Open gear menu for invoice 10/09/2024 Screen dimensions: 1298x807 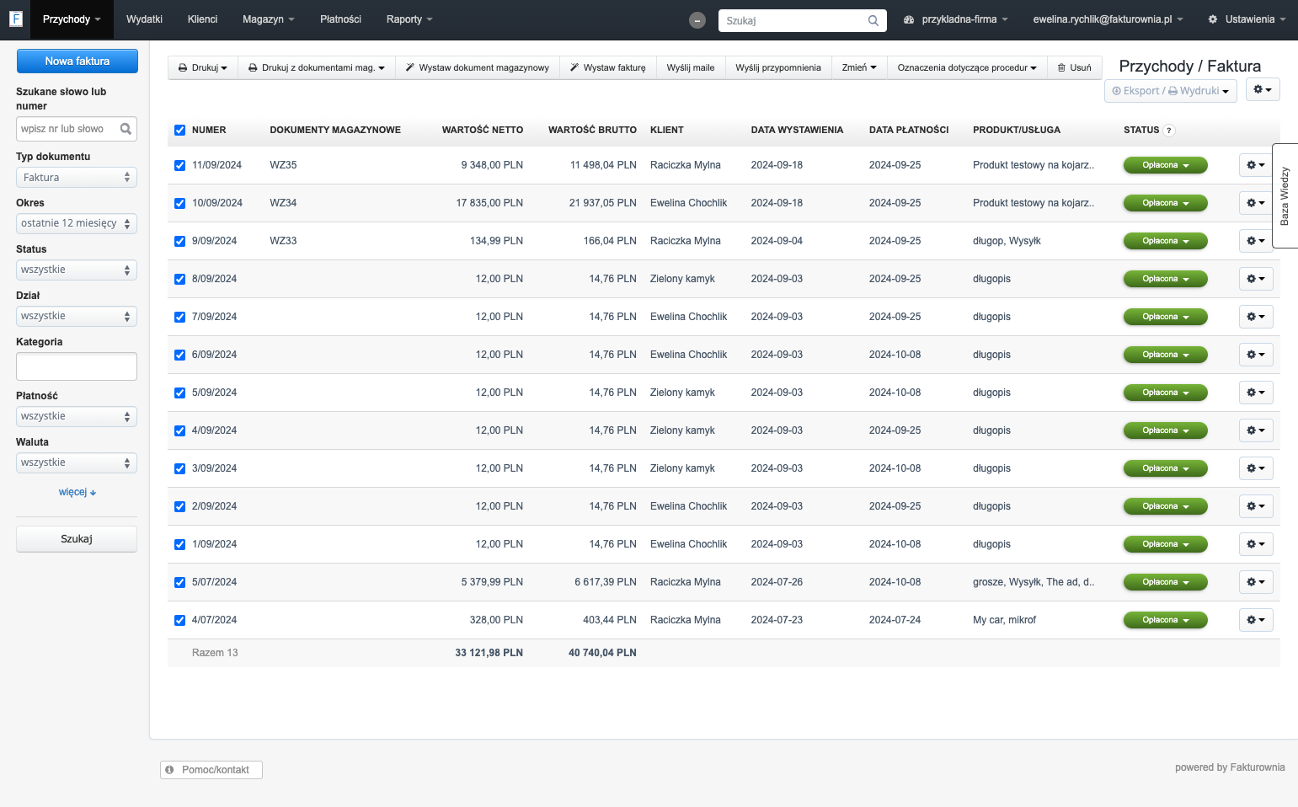pos(1256,203)
